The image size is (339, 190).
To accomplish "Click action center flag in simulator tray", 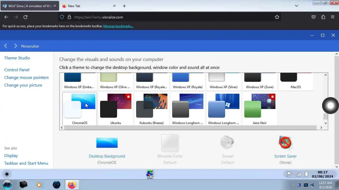I will coord(290,174).
